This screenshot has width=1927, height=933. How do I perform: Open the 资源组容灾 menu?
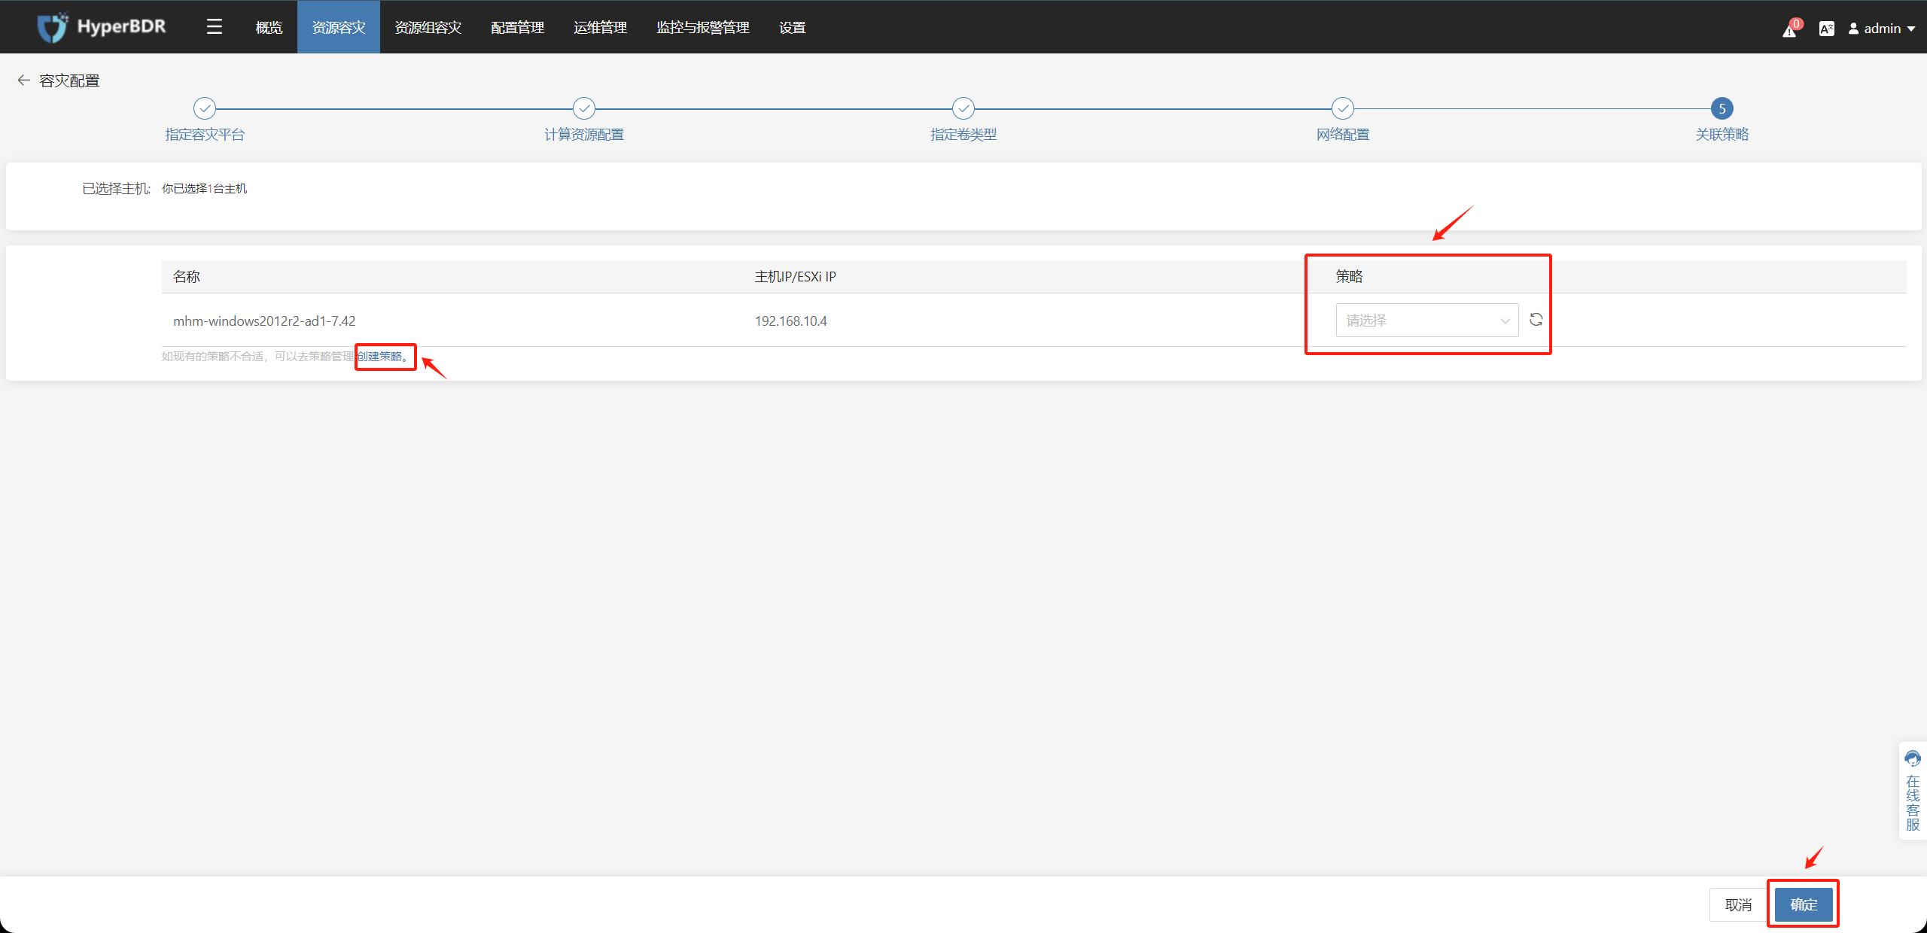pos(428,28)
